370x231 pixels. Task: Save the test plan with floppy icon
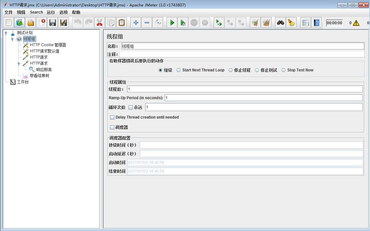(x=52, y=23)
